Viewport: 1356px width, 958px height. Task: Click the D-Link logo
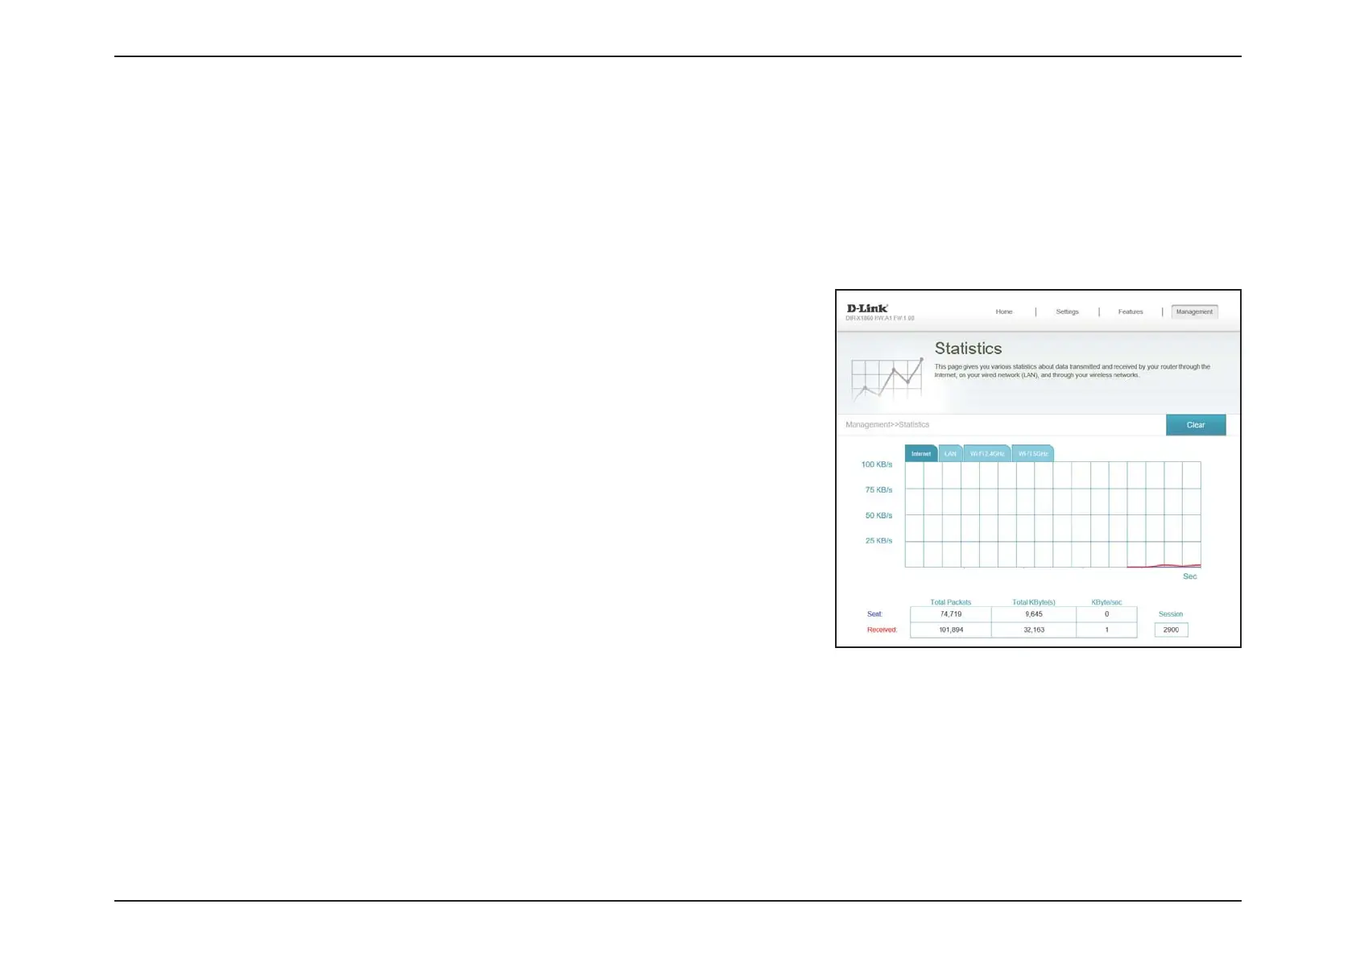(867, 308)
